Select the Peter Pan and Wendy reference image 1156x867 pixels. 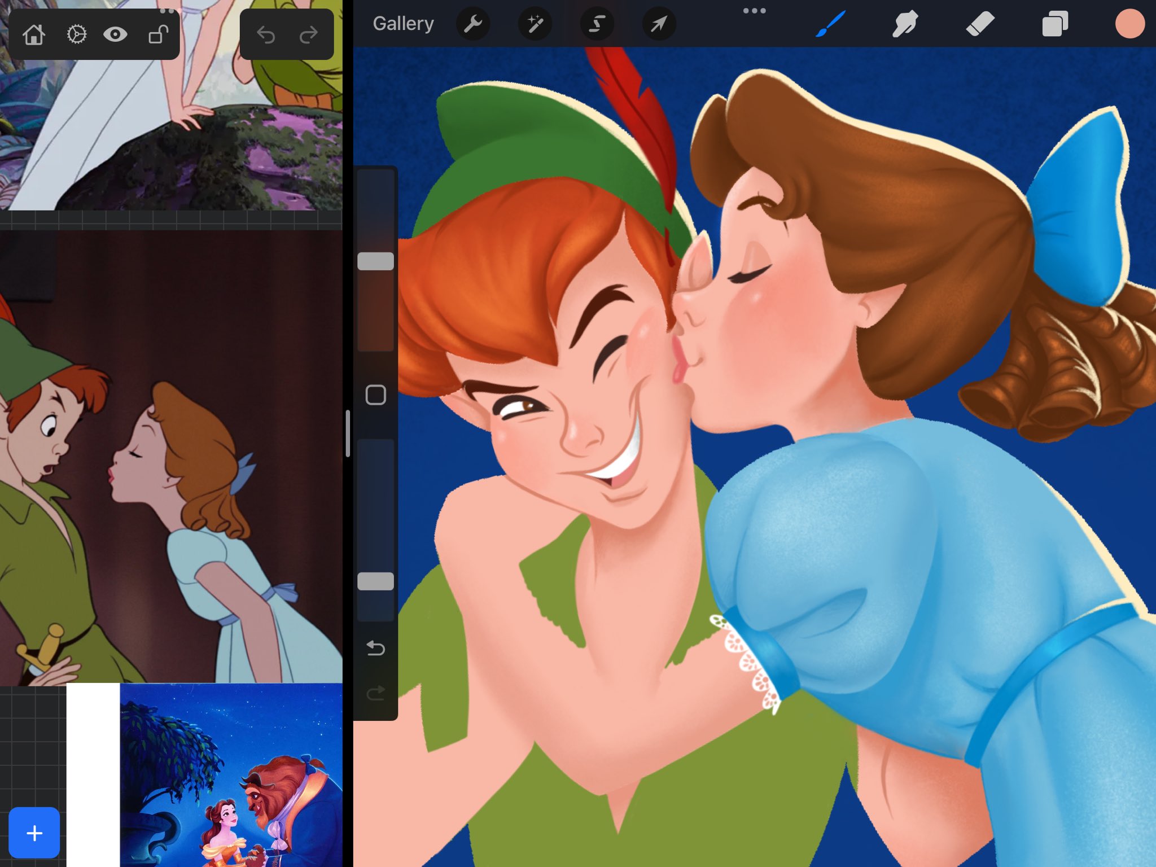pos(171,456)
